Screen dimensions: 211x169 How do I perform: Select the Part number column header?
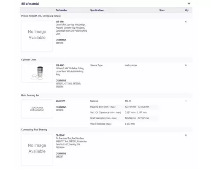(x=61, y=10)
